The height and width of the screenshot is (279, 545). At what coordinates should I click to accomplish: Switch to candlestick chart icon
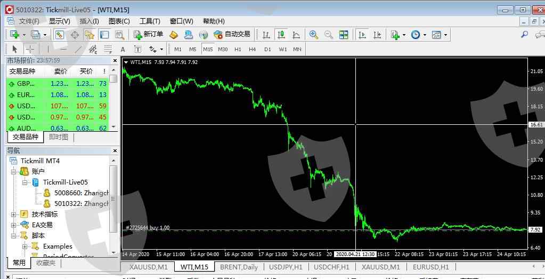point(281,35)
